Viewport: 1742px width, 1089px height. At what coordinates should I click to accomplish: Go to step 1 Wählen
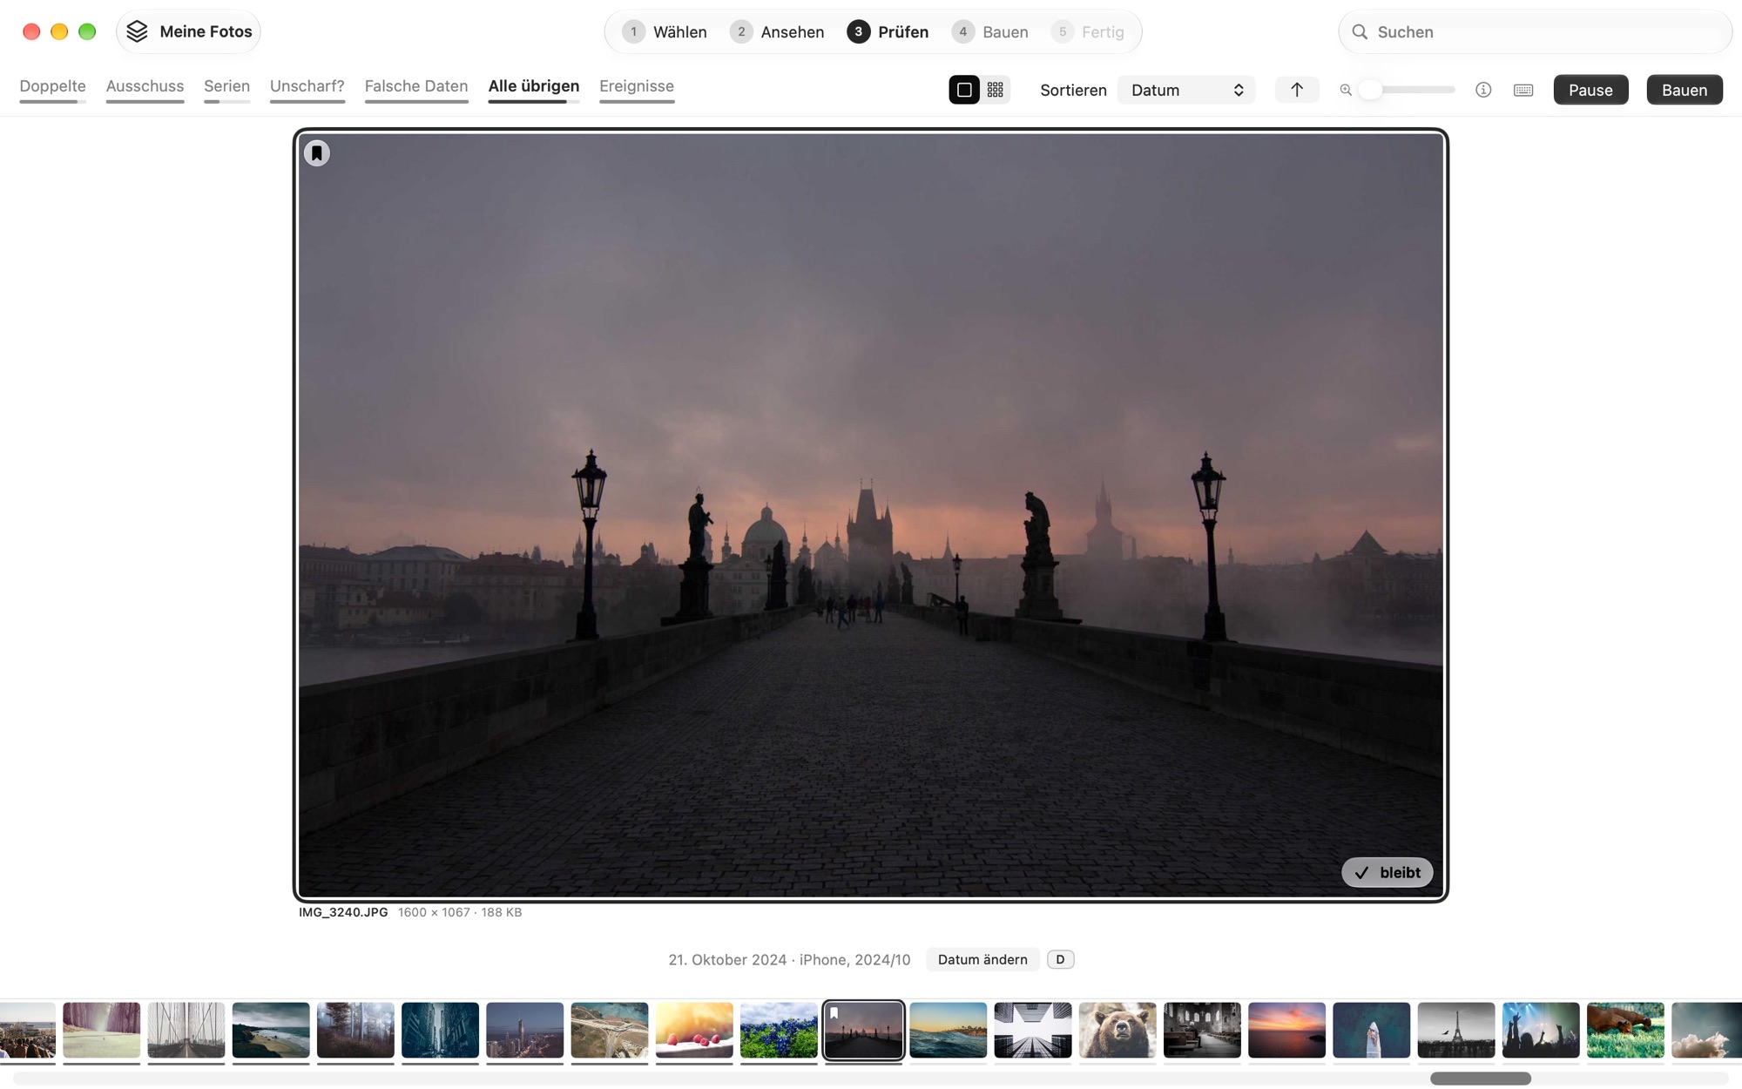665,32
